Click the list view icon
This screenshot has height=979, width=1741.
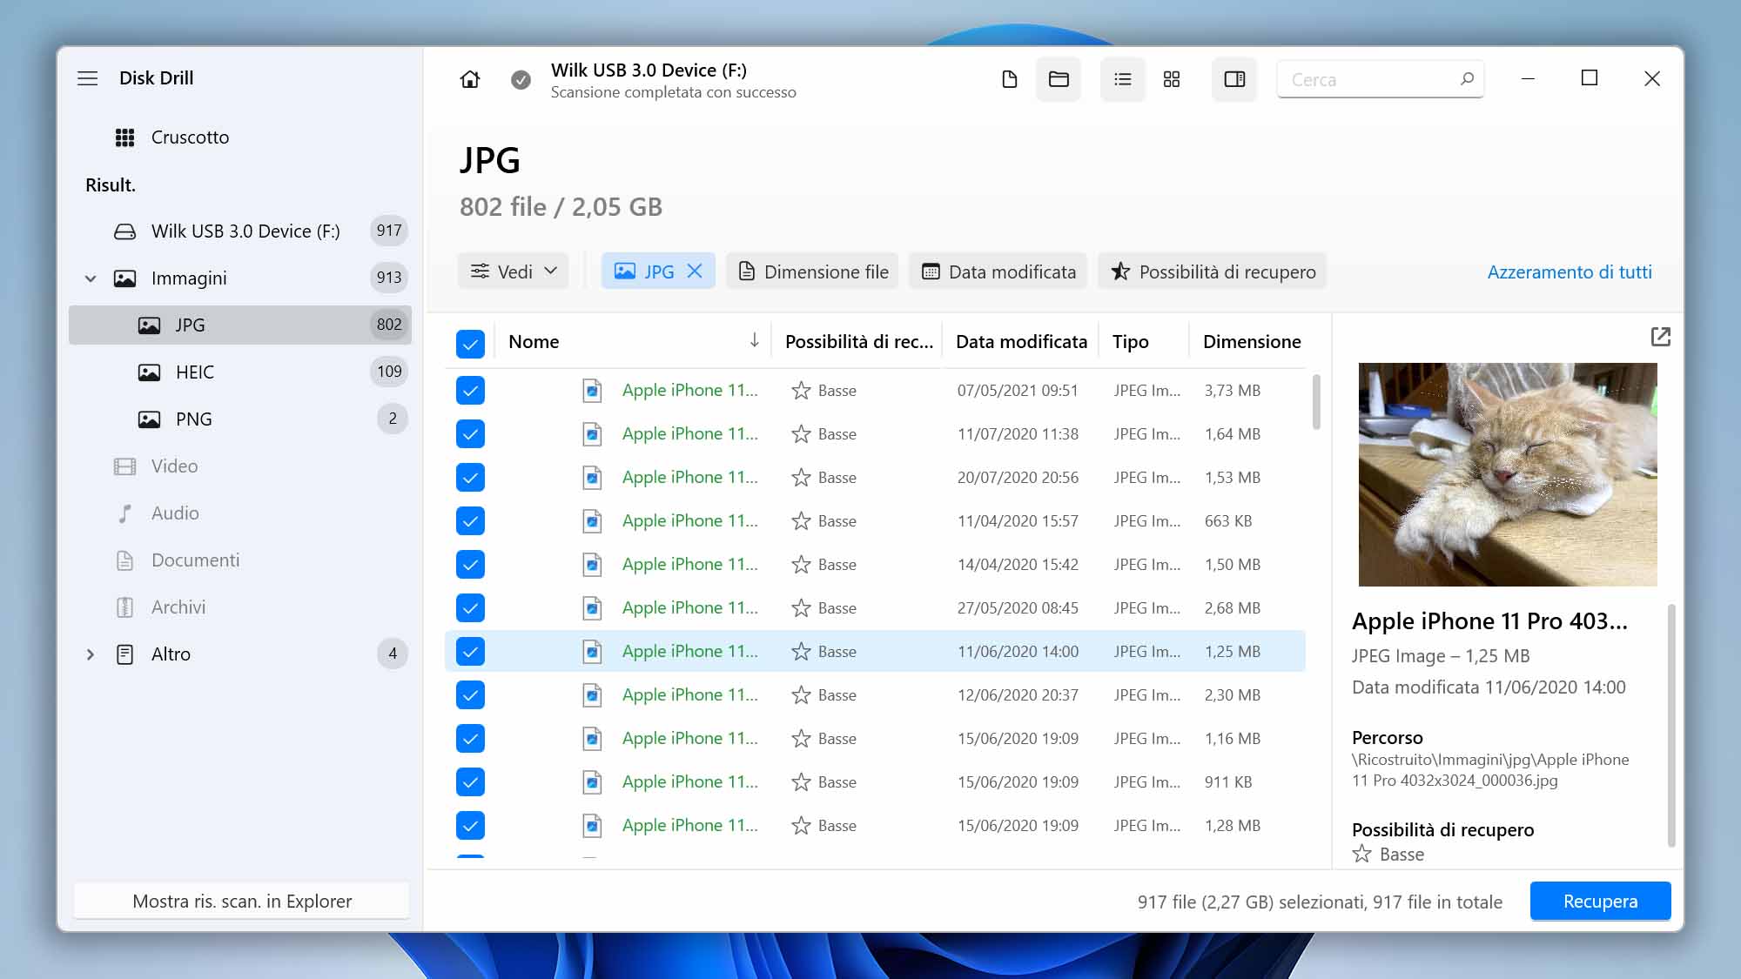pos(1121,77)
